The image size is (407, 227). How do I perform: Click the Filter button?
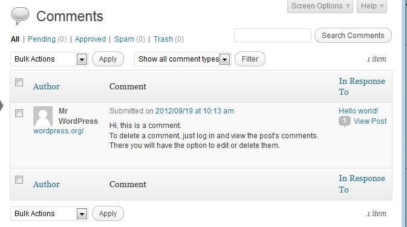250,59
